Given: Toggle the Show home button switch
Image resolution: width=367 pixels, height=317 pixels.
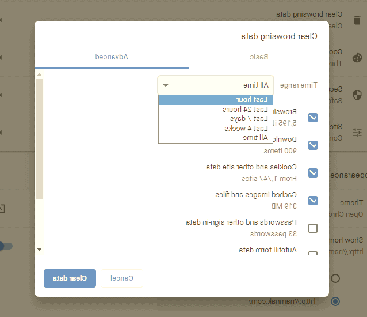Looking at the screenshot, I should tap(6, 246).
